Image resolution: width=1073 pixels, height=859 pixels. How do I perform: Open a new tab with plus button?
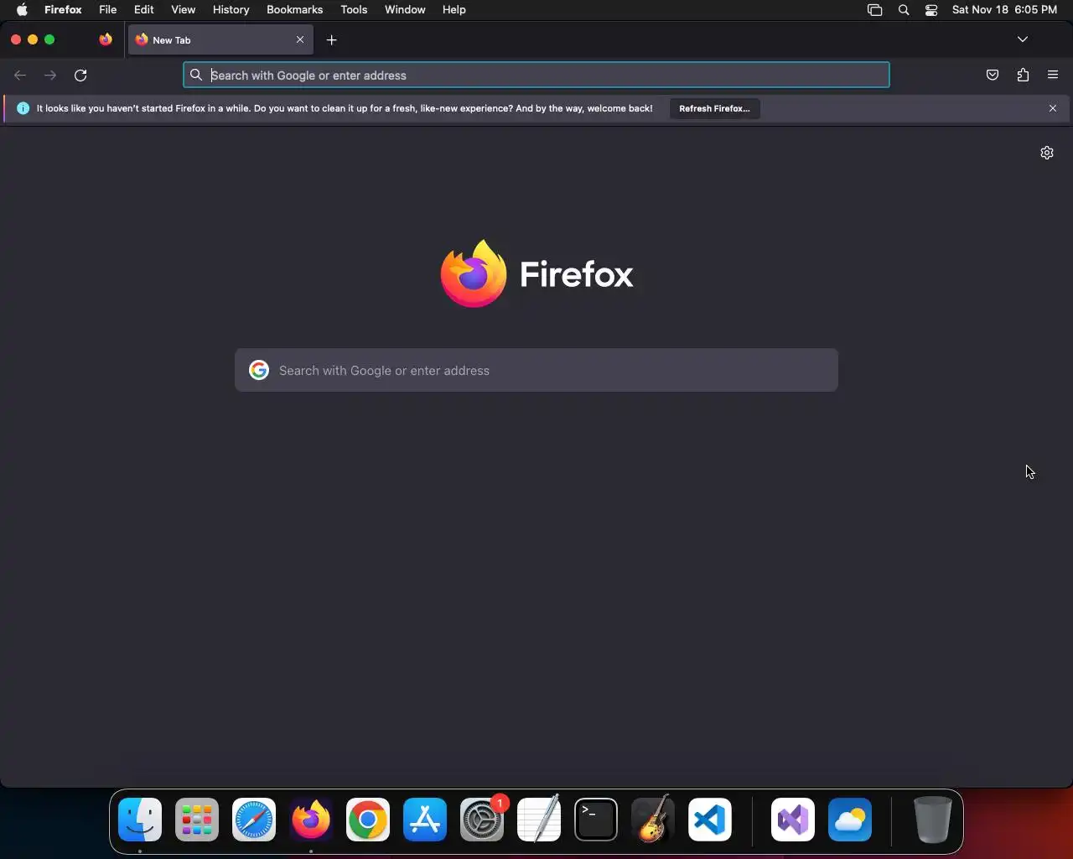332,39
